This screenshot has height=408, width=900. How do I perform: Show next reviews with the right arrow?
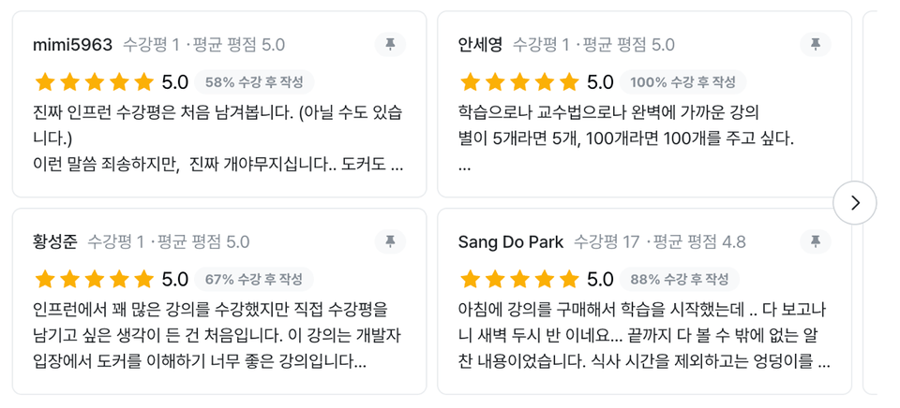point(855,202)
